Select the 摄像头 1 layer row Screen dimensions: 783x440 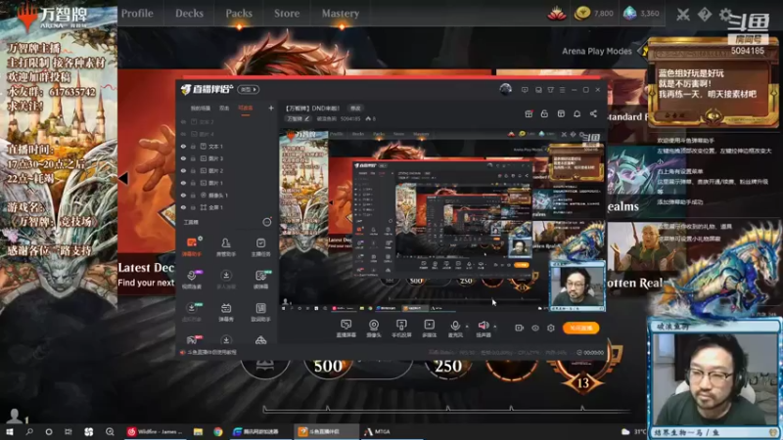(227, 195)
